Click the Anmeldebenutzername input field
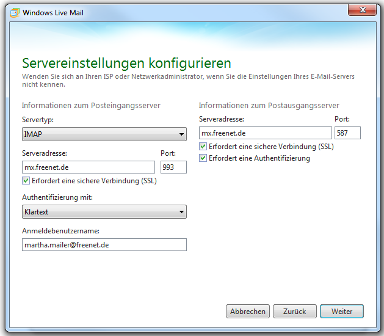 tap(104, 245)
